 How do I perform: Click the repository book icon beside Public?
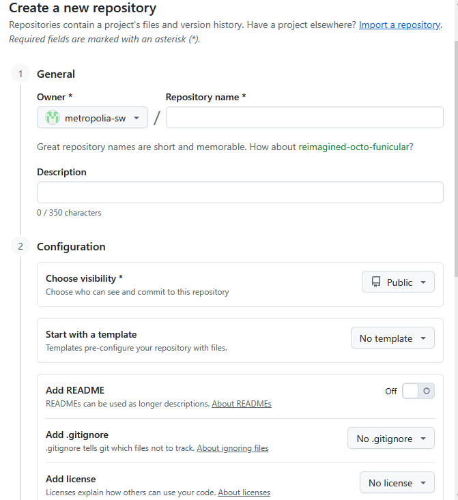pos(376,282)
